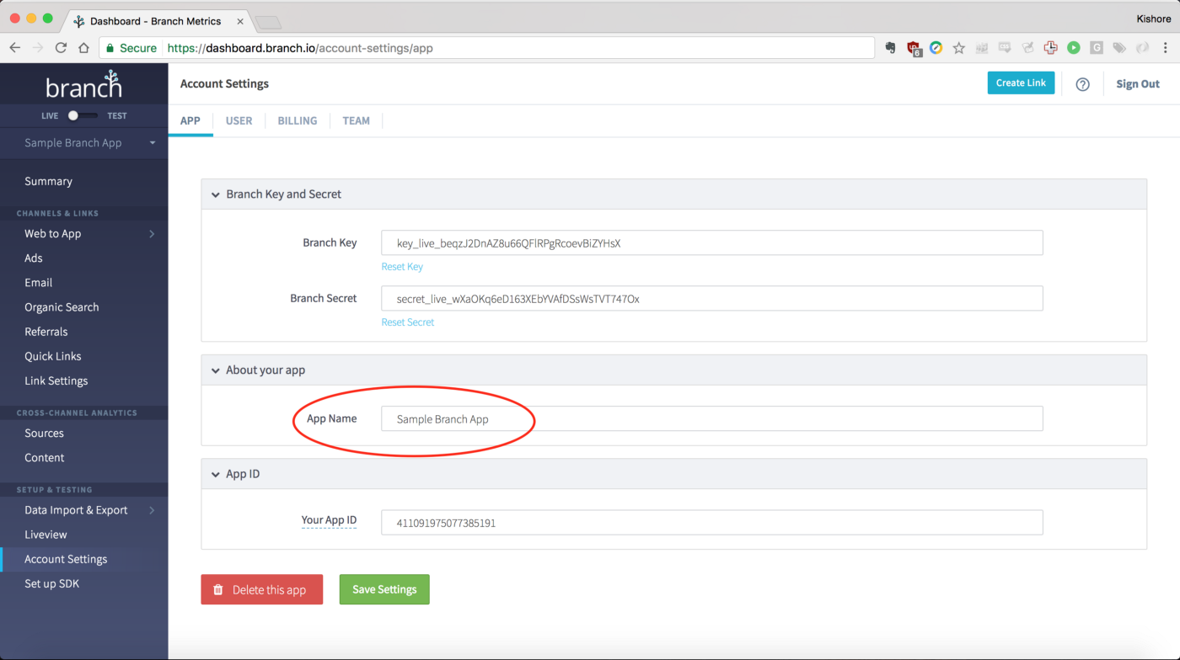This screenshot has height=660, width=1180.
Task: Reload the page
Action: click(61, 48)
